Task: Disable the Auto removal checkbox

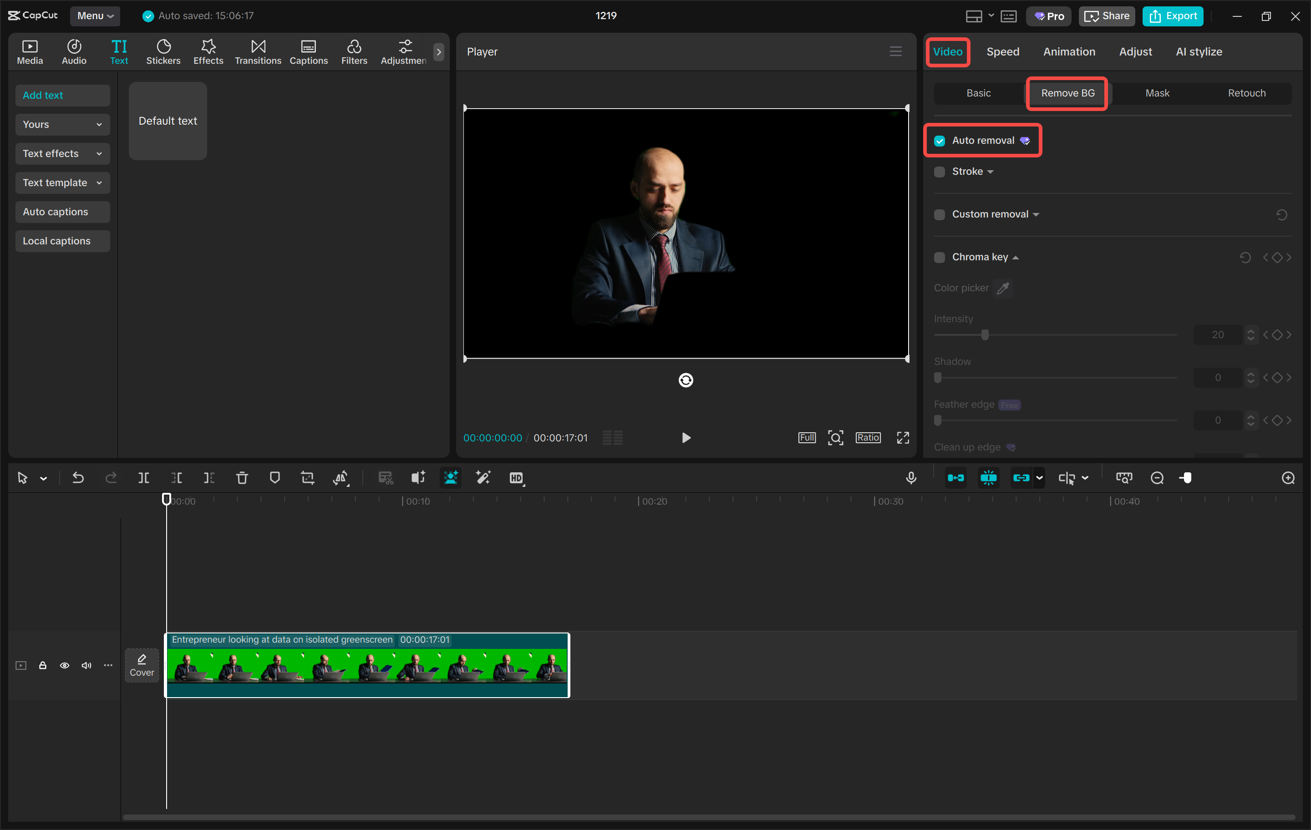Action: tap(940, 141)
